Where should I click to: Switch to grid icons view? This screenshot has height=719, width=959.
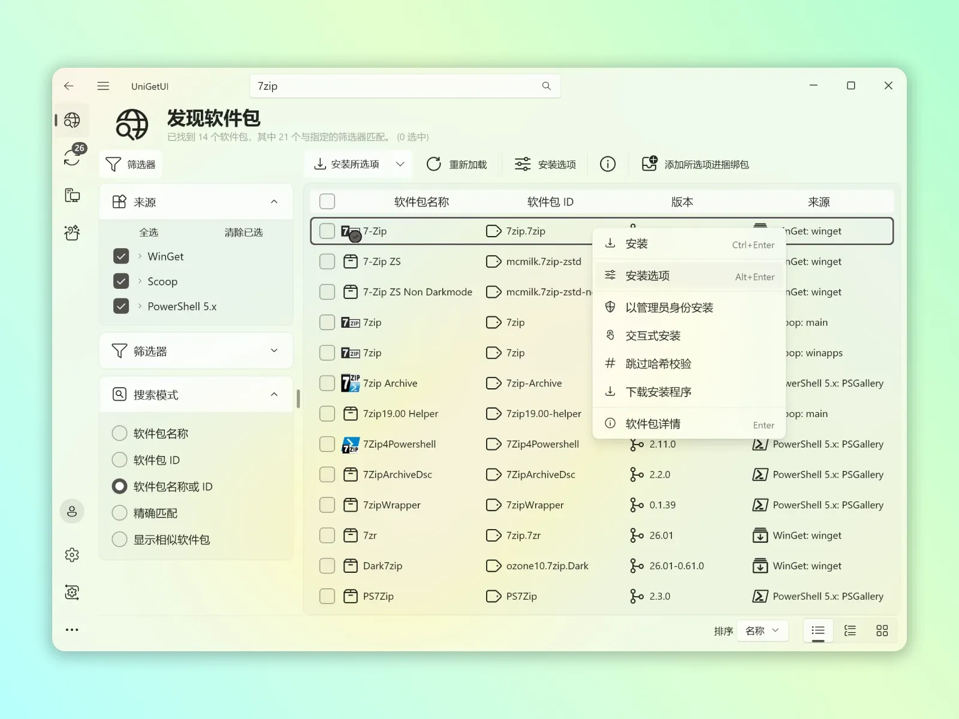[x=882, y=630]
